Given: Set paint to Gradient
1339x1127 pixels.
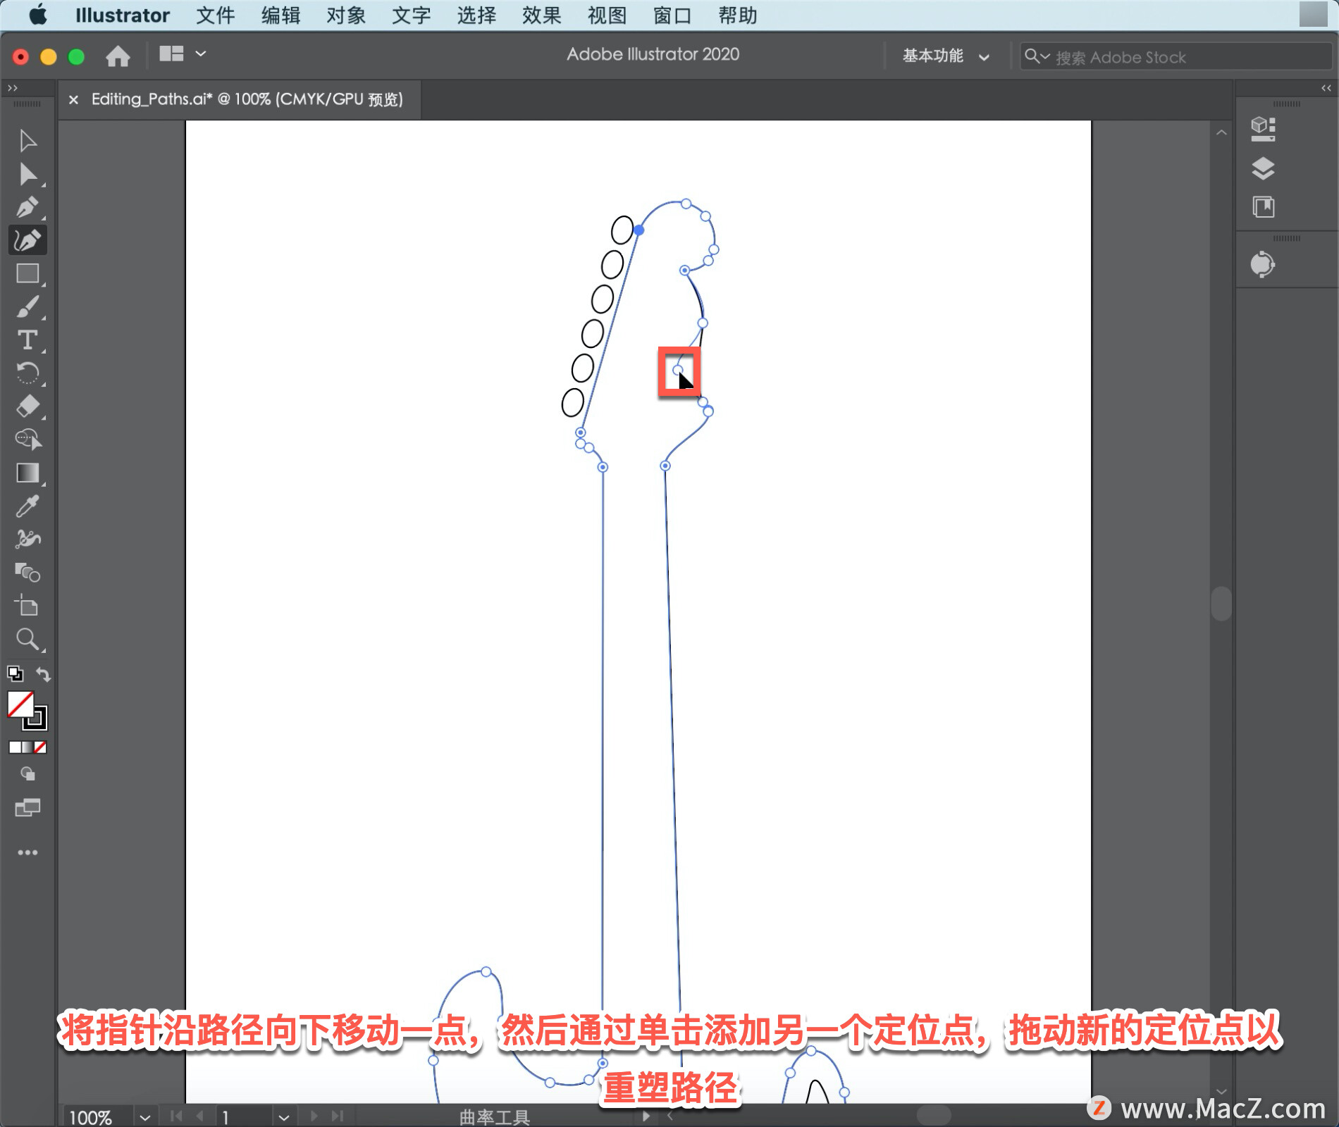Looking at the screenshot, I should (27, 747).
